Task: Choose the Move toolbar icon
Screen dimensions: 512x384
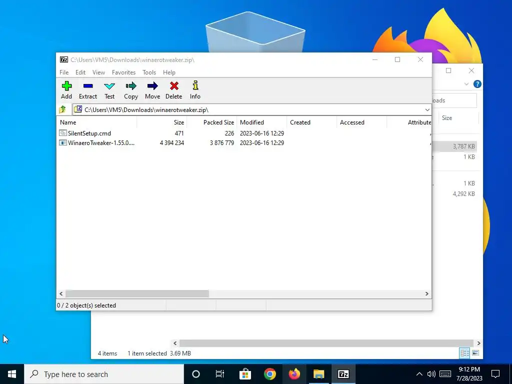Action: [152, 86]
